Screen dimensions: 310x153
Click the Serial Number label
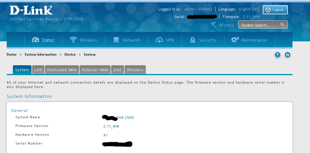click(29, 143)
